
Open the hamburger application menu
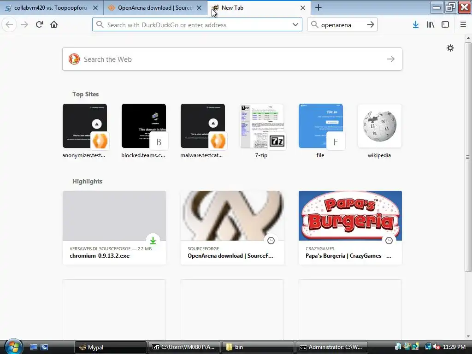click(463, 25)
